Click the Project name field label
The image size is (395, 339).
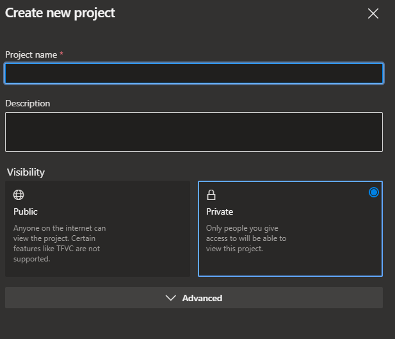[x=31, y=54]
